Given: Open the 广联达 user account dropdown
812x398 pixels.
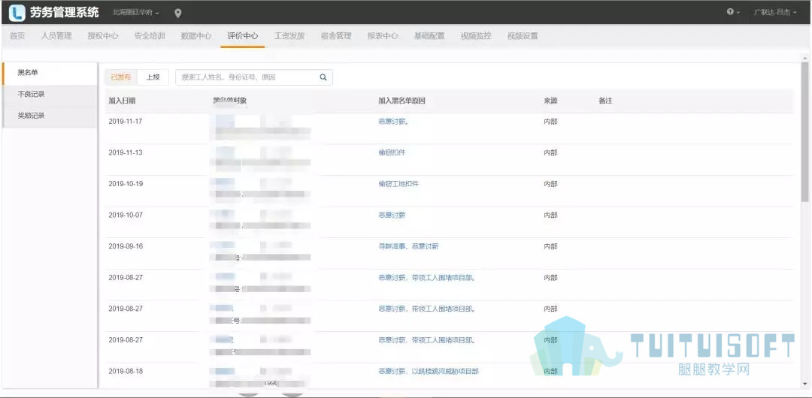Looking at the screenshot, I should tap(774, 12).
